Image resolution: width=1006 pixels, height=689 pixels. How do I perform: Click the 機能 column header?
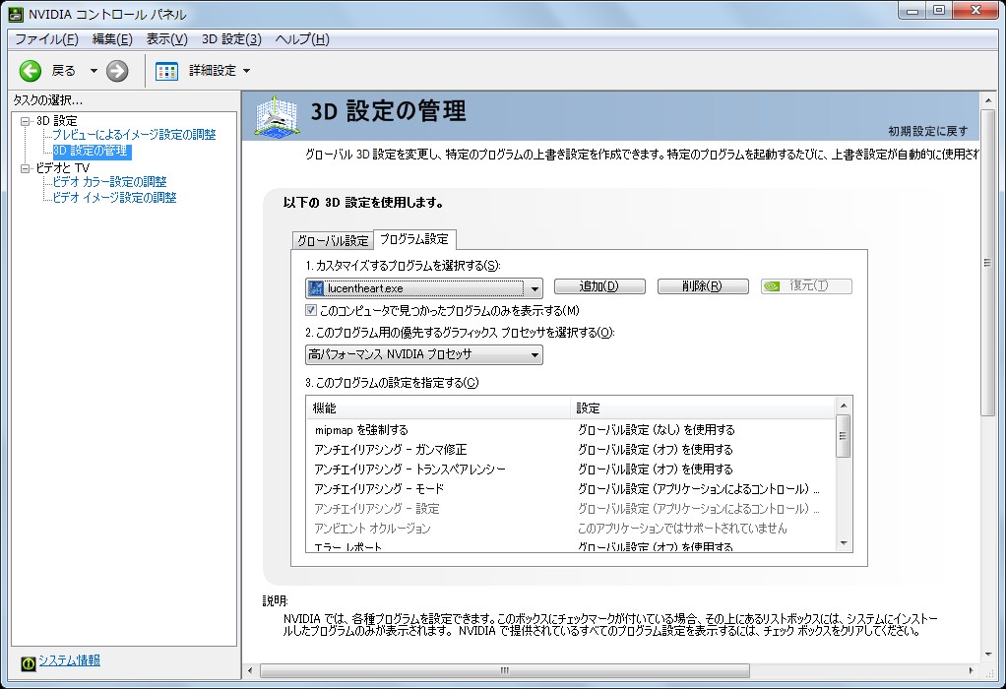[x=438, y=408]
